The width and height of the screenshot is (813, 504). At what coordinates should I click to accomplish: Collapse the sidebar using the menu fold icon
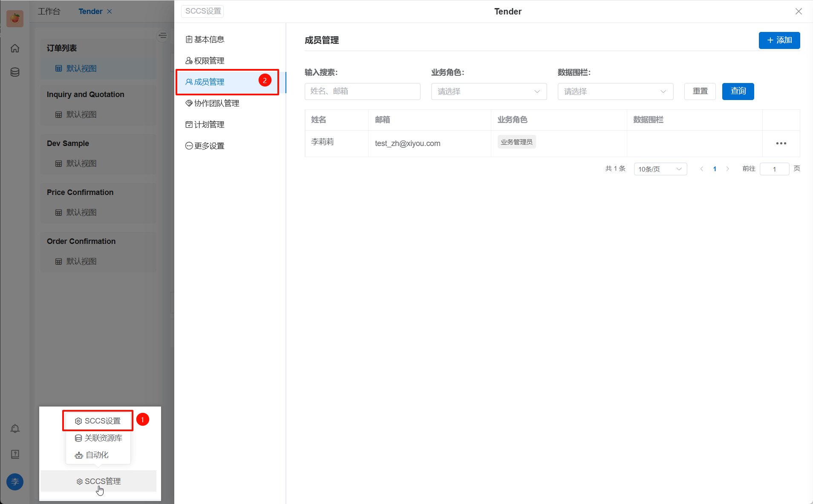tap(163, 35)
